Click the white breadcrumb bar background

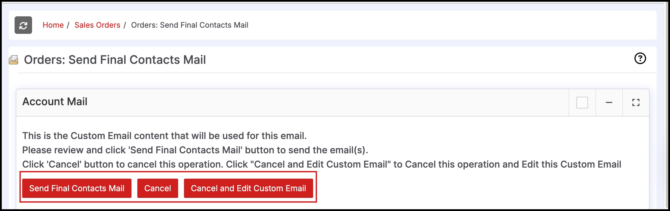(437, 25)
